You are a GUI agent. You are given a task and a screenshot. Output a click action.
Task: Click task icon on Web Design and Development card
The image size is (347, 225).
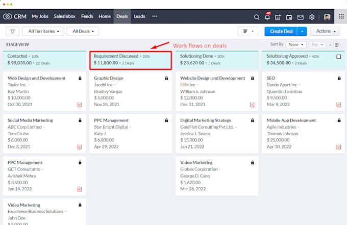80,105
